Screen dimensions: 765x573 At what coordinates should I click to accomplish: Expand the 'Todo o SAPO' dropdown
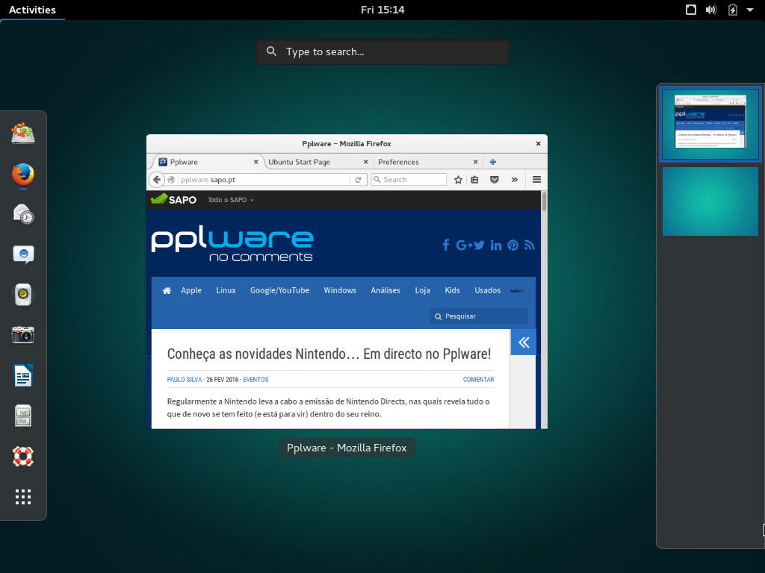pos(231,200)
